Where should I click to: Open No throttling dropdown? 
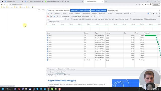(87, 16)
